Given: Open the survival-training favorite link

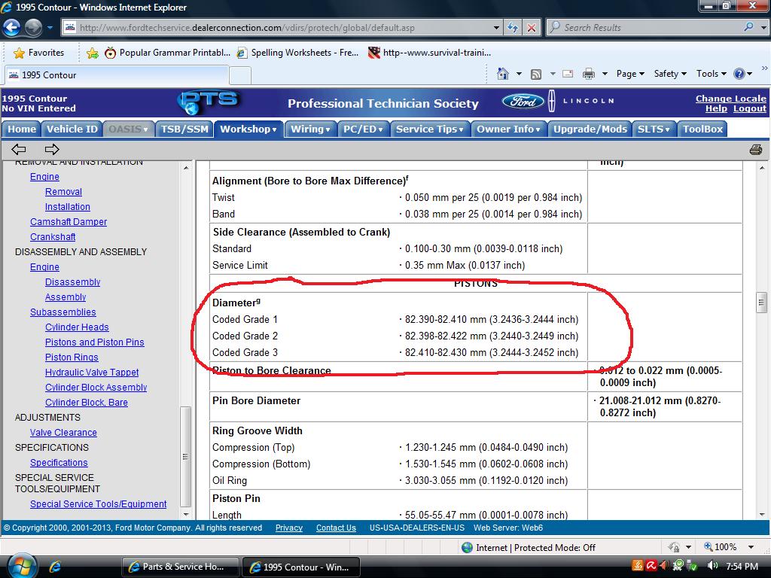Looking at the screenshot, I should pyautogui.click(x=429, y=53).
